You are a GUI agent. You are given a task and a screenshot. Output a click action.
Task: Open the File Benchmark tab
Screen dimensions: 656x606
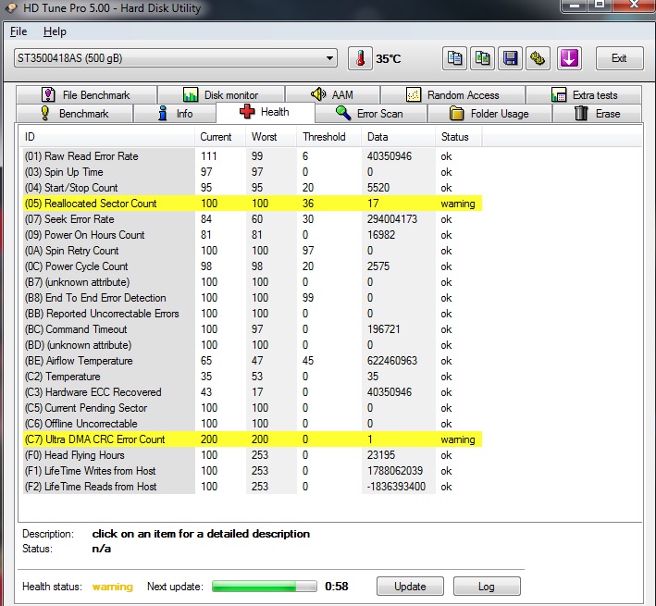pyautogui.click(x=86, y=95)
